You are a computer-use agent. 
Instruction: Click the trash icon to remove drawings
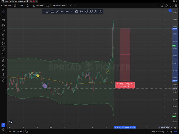pyautogui.click(x=3, y=81)
